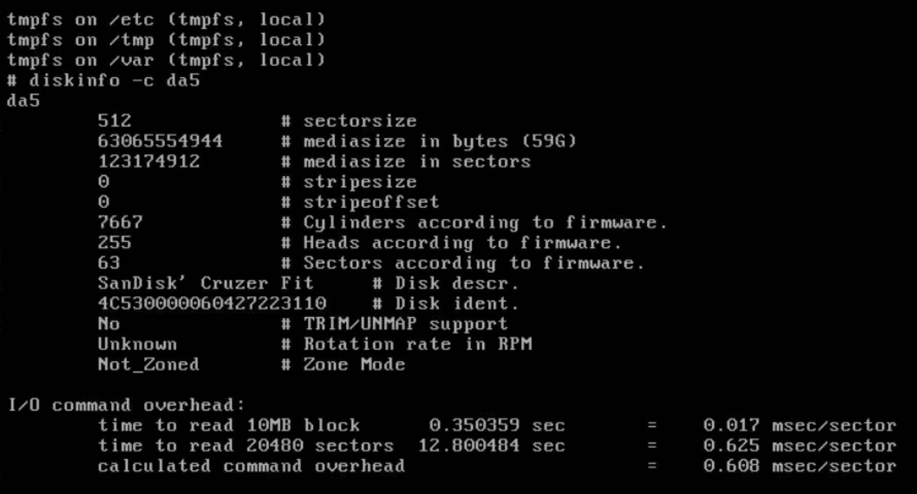Click the "Unknown" rotation rate value

(137, 344)
